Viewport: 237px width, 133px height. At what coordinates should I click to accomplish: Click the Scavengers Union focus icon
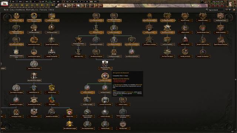(x=16, y=112)
